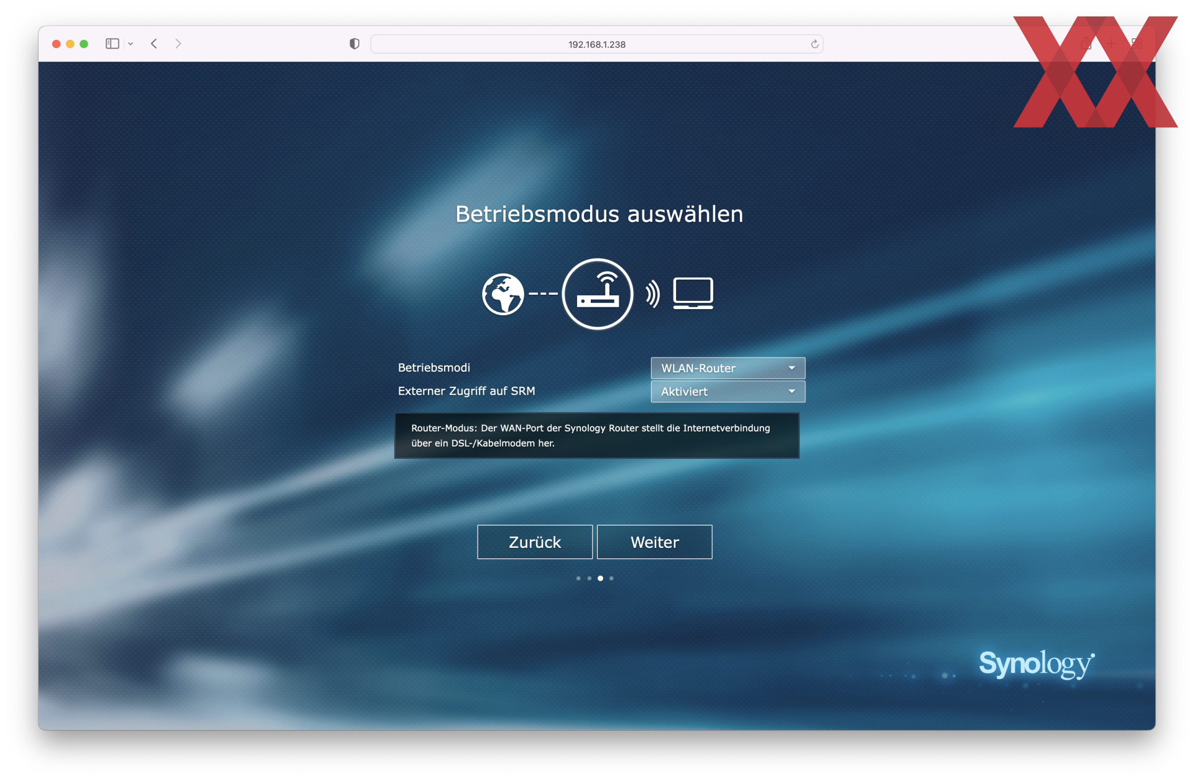Screen dimensions: 1194x781
Task: Go forward with the browser forward arrow
Action: 178,44
